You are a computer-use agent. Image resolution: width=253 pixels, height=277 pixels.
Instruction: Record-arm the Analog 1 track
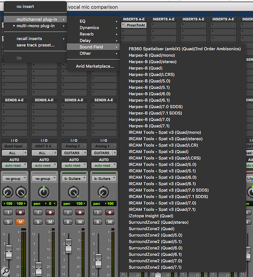[x=110, y=212]
